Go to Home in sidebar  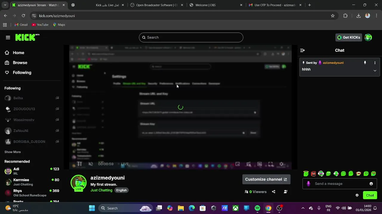pyautogui.click(x=15, y=53)
